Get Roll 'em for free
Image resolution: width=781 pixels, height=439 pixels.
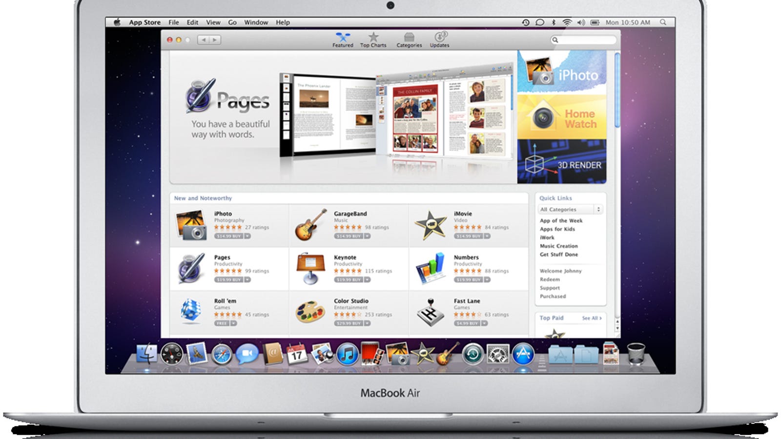[222, 323]
